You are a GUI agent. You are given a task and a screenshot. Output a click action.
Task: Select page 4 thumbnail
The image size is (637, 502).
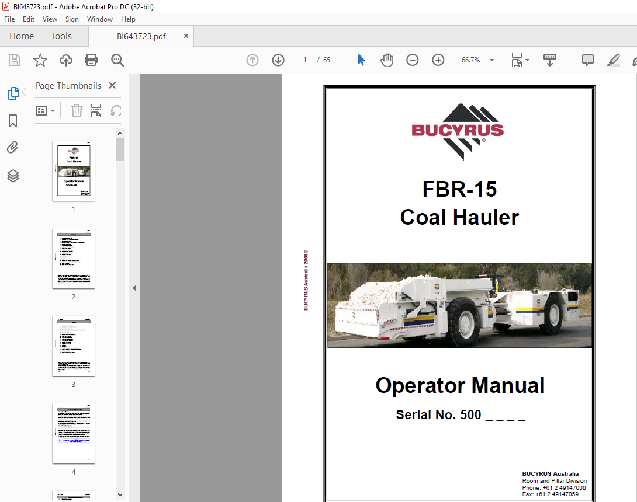pos(74,434)
